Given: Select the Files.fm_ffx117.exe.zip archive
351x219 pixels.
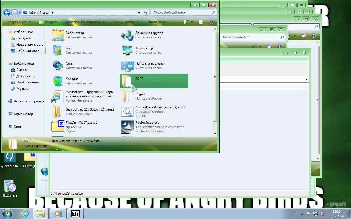Looking at the screenshot, I should click(x=85, y=127).
